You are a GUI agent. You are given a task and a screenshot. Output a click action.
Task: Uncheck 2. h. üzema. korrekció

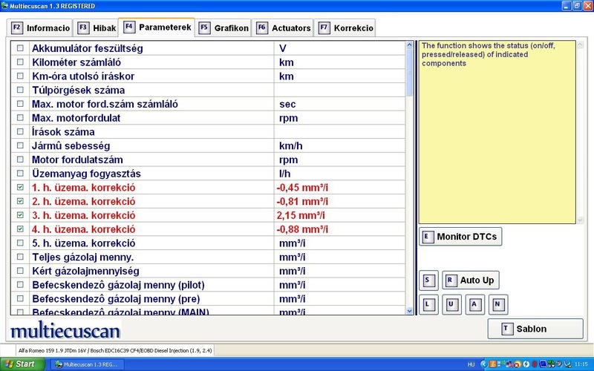click(x=20, y=201)
